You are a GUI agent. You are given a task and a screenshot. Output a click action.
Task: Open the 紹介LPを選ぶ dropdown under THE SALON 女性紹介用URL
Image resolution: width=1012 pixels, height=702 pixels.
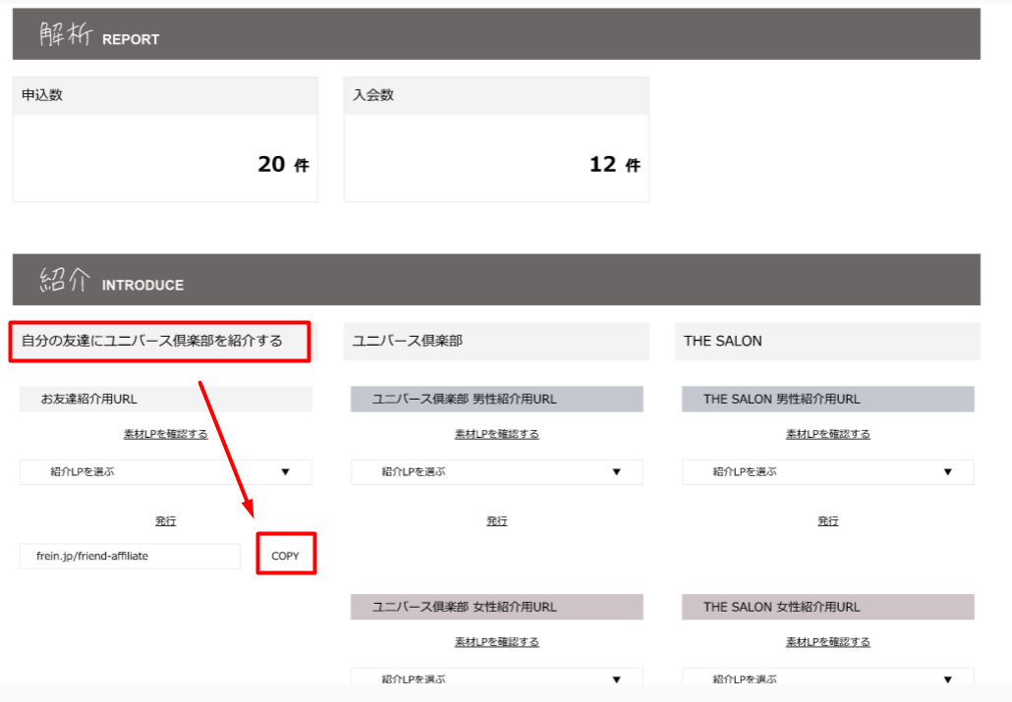[827, 676]
